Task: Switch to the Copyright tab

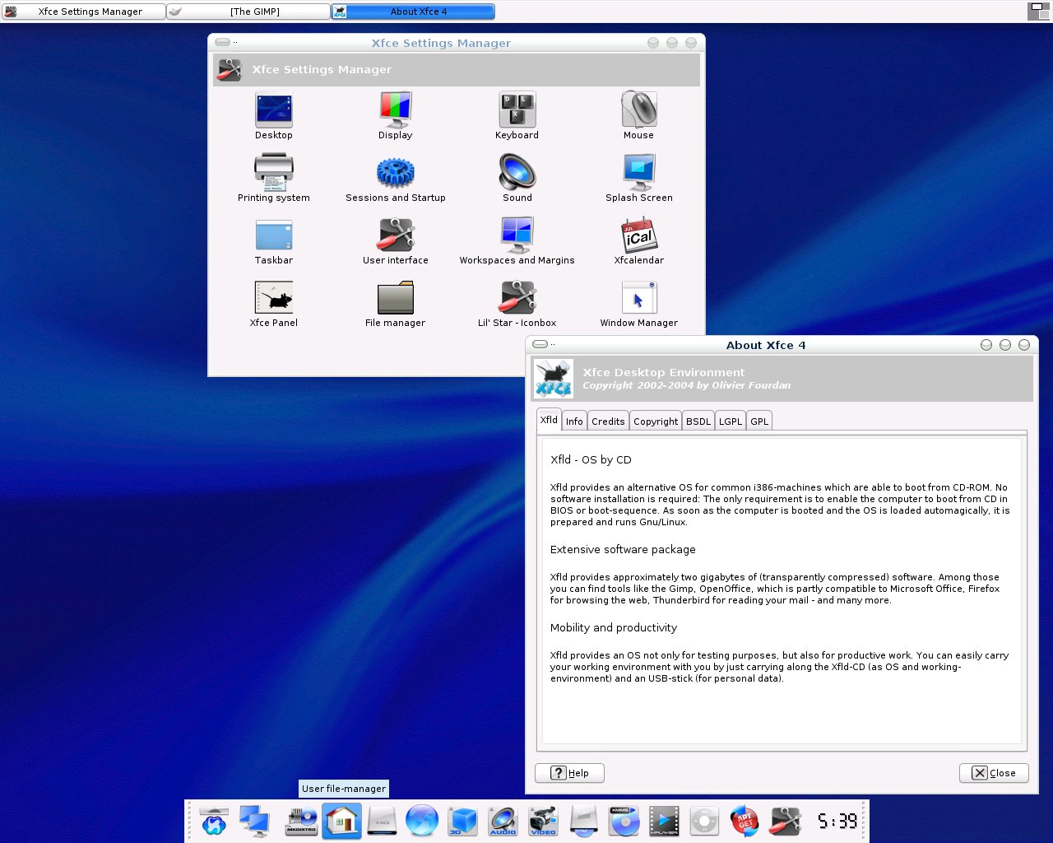Action: (x=656, y=421)
